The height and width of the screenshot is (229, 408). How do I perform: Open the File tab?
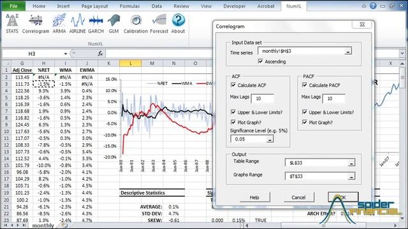(x=13, y=6)
